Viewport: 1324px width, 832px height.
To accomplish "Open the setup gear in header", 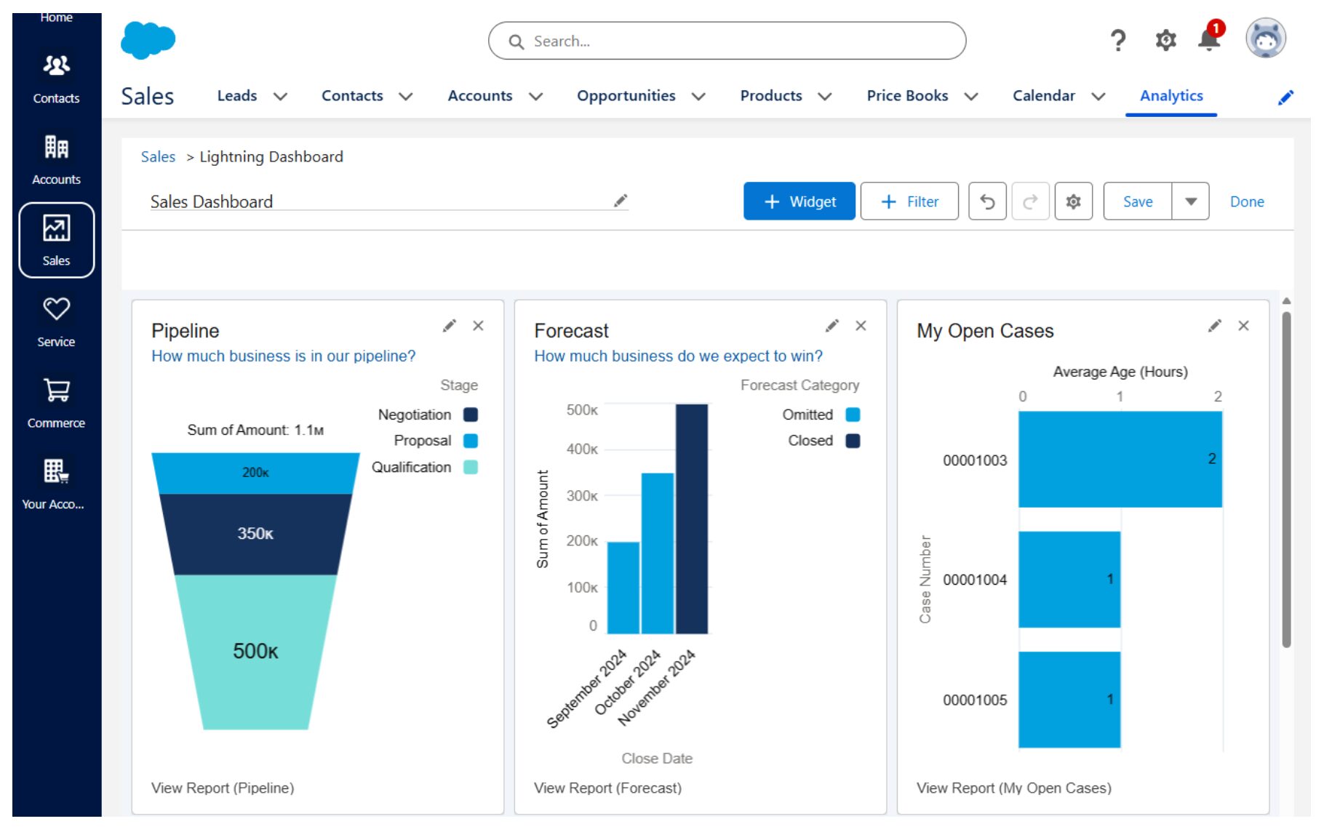I will click(x=1165, y=40).
